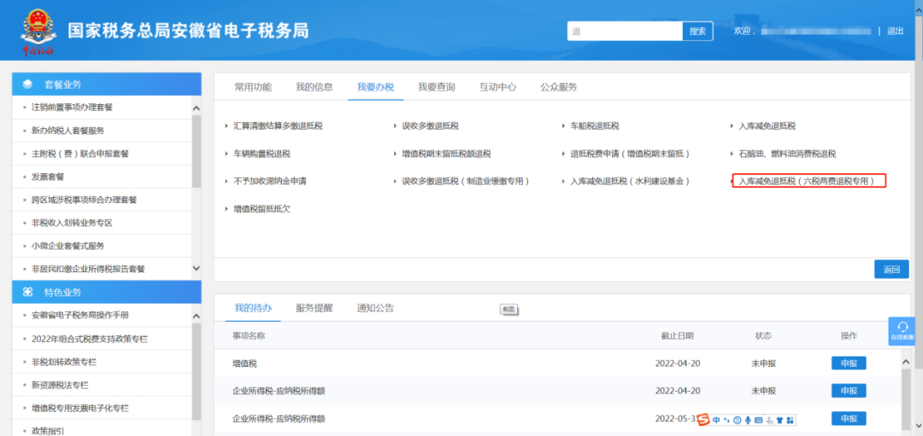
Task: Open 增值税期末留抵税额退税 link
Action: pos(446,154)
